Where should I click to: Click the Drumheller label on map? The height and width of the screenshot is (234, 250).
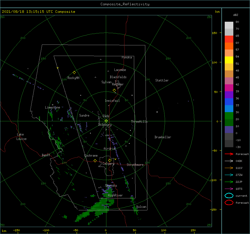click(163, 137)
